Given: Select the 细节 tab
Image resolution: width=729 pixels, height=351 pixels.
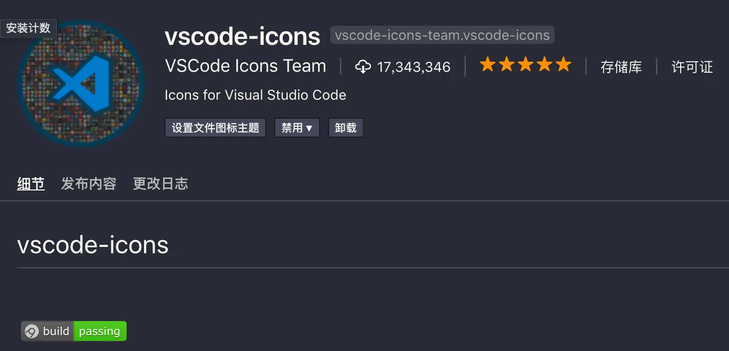Looking at the screenshot, I should [31, 183].
